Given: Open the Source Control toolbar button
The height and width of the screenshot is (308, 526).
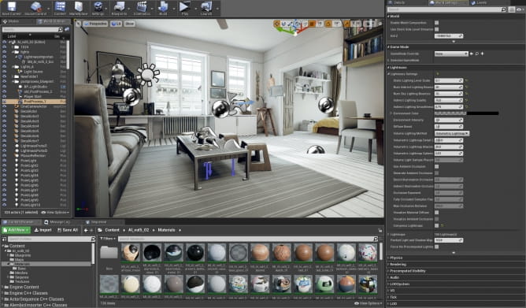Looking at the screenshot, I should pos(35,8).
